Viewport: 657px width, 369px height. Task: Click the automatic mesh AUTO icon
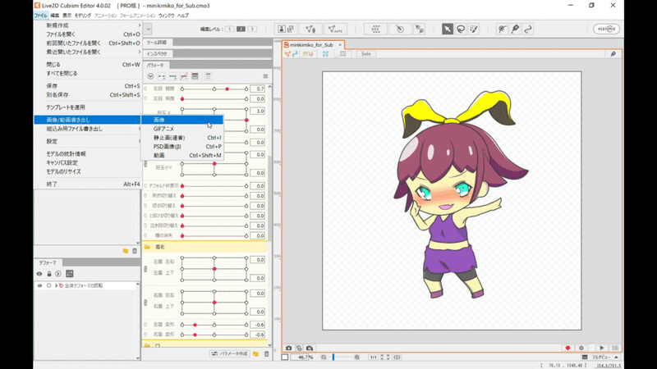pyautogui.click(x=335, y=29)
